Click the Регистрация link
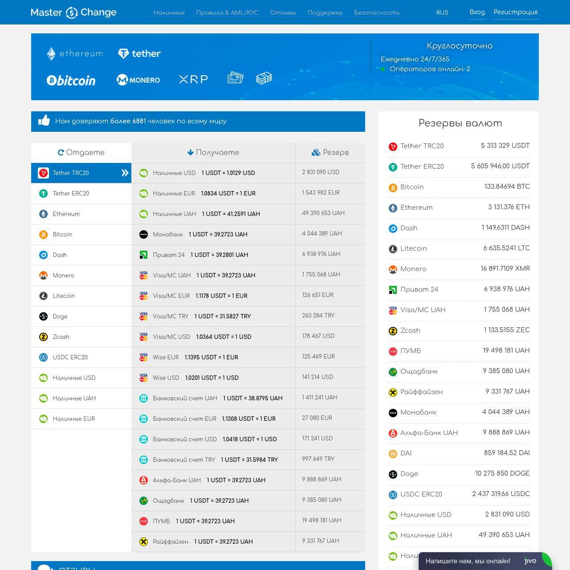The image size is (570, 570). pyautogui.click(x=516, y=12)
